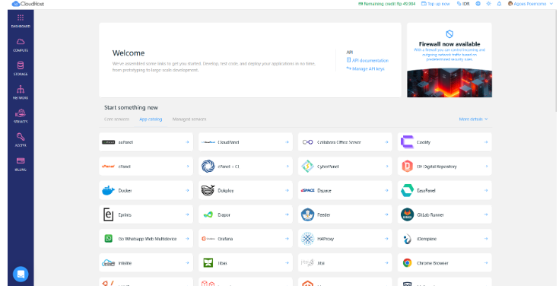Open the Manage API keys link

365,68
